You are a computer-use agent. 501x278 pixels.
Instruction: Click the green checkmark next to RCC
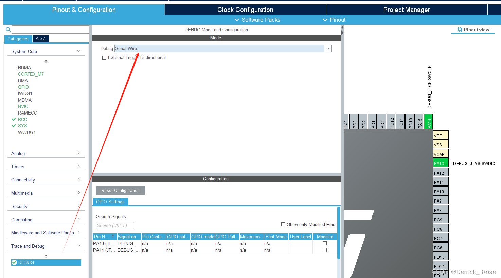point(14,119)
